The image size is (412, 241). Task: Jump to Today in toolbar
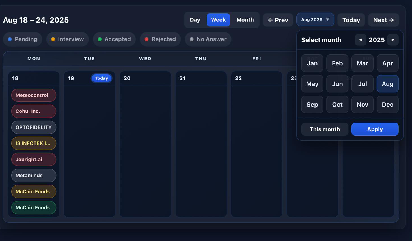click(351, 20)
